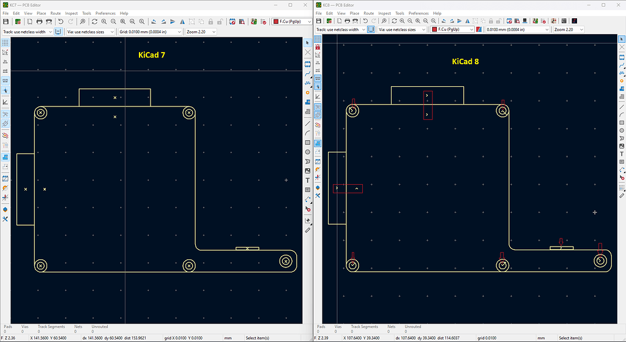The height and width of the screenshot is (342, 626).
Task: Select Draw Line tool in KiCad 8 right toolbar
Action: coord(622,106)
